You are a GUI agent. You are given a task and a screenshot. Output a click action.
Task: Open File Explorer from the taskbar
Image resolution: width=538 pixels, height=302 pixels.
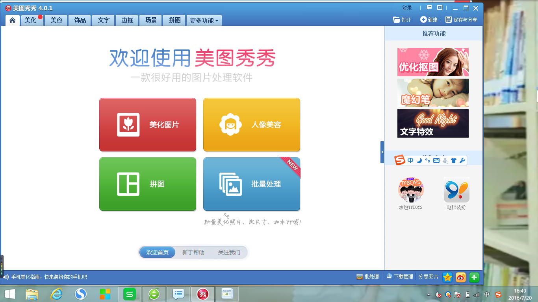tap(32, 294)
